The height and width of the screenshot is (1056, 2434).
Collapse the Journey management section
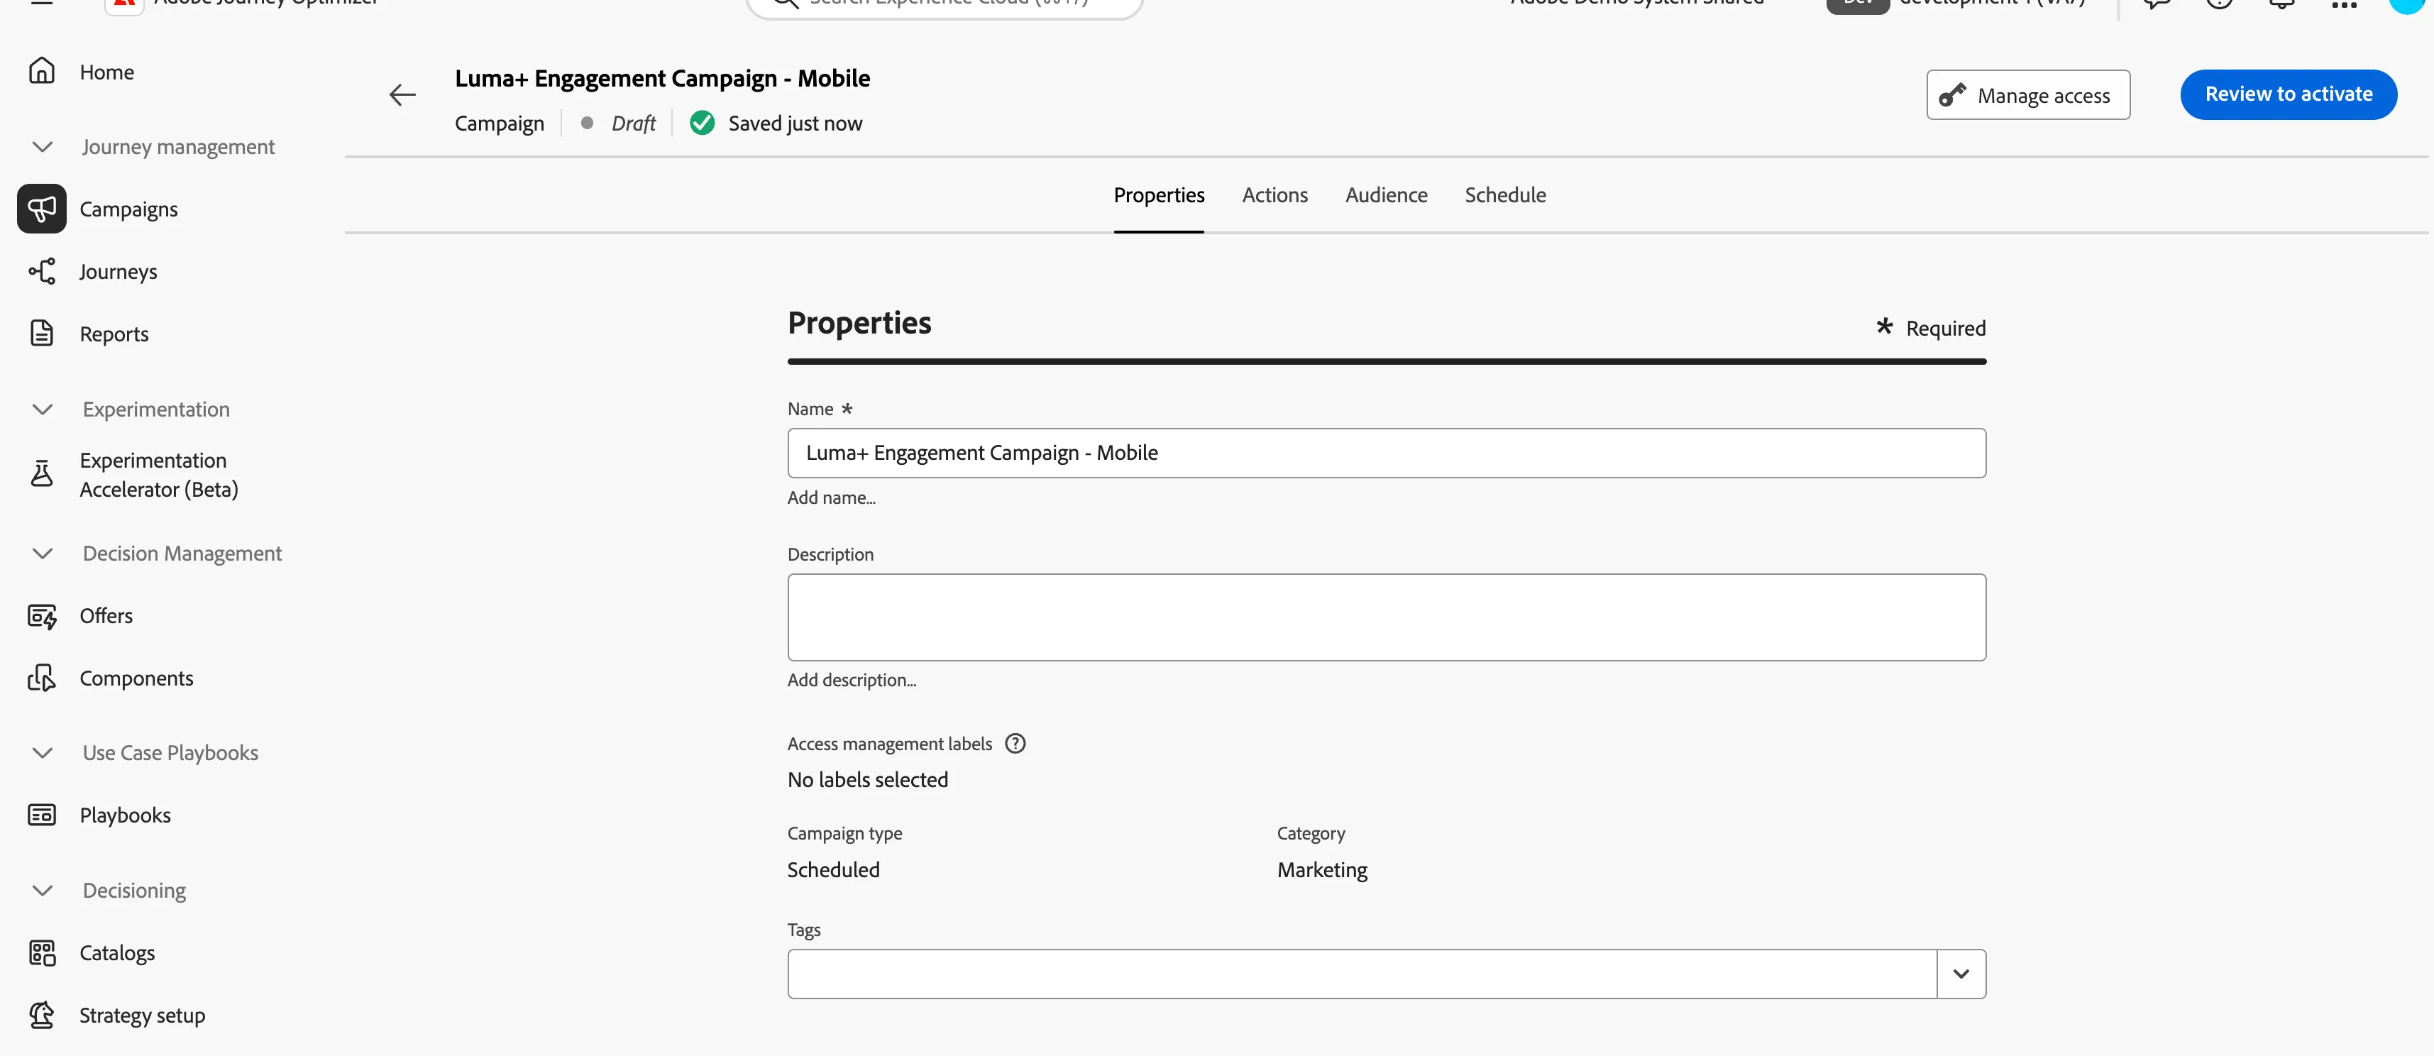43,148
